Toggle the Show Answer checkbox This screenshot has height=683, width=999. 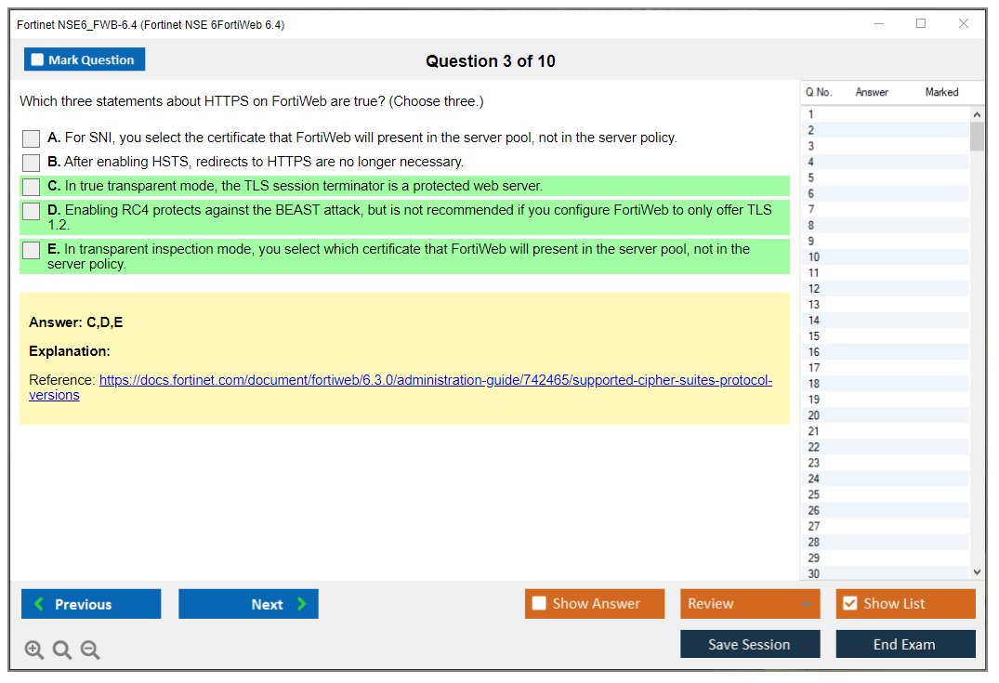coord(539,604)
